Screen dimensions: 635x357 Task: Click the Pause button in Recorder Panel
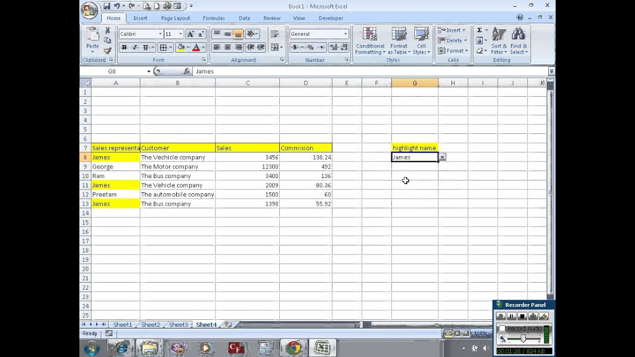[511, 316]
